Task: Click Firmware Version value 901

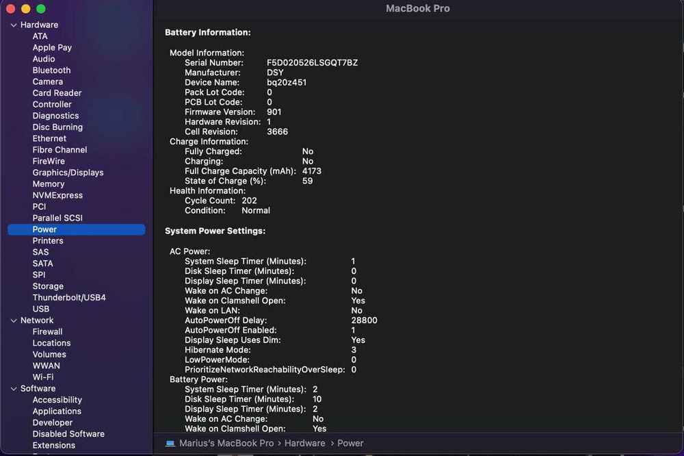Action: coord(274,112)
